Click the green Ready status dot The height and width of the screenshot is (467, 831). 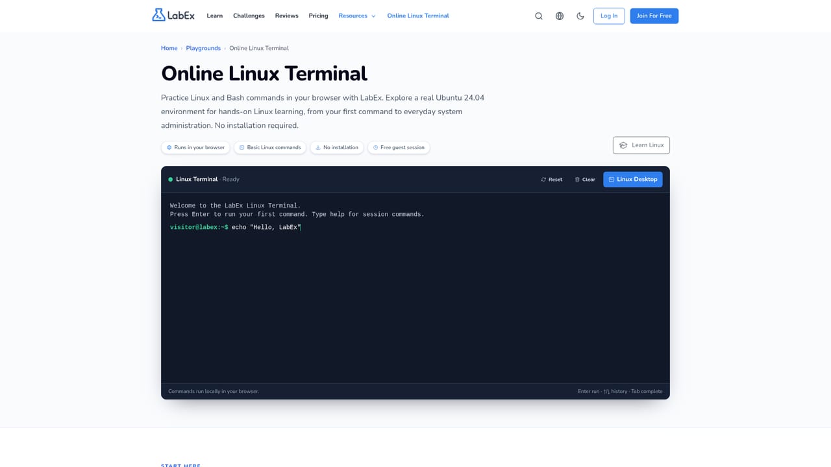[171, 179]
